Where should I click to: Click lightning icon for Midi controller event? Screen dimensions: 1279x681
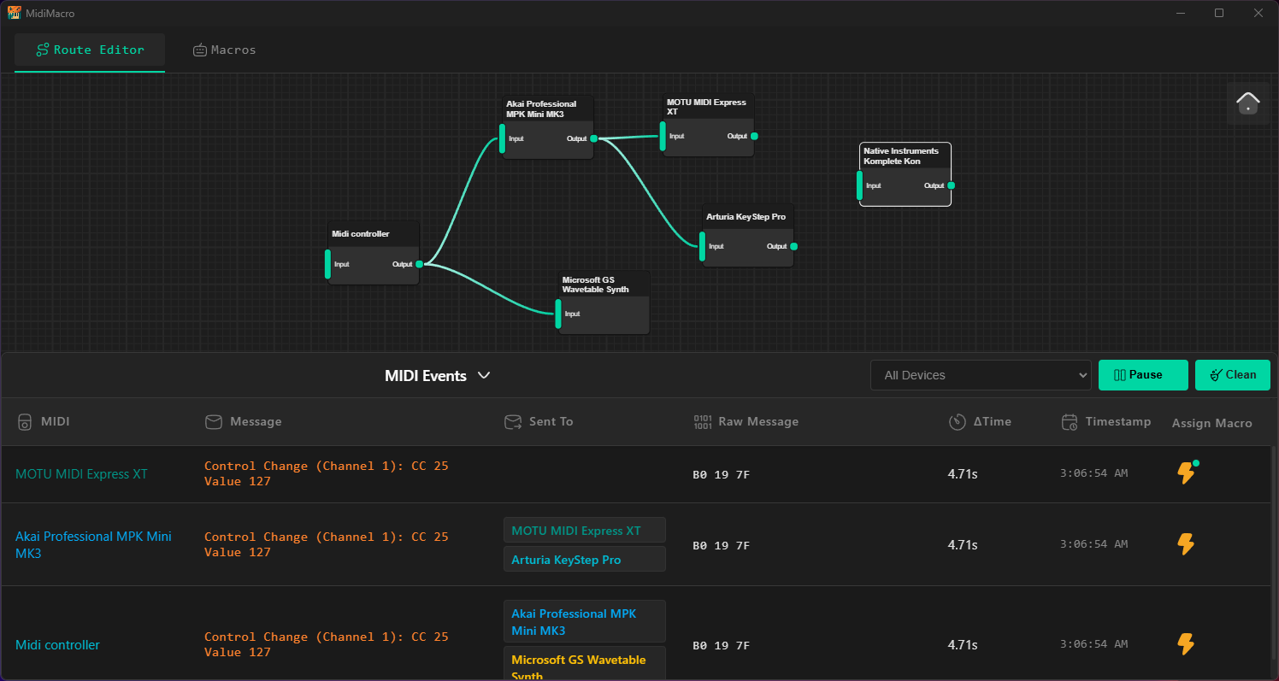(x=1186, y=644)
